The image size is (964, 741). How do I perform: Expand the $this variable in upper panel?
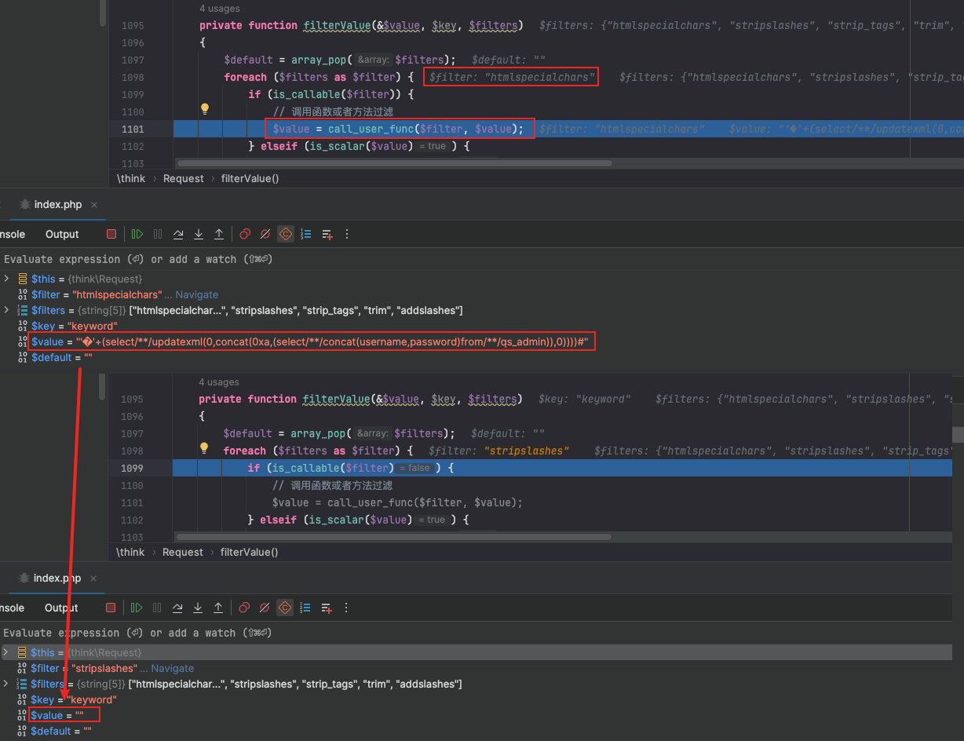click(x=7, y=279)
